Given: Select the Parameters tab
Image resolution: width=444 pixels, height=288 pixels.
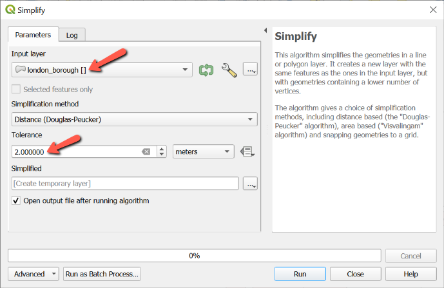Looking at the screenshot, I should (33, 35).
